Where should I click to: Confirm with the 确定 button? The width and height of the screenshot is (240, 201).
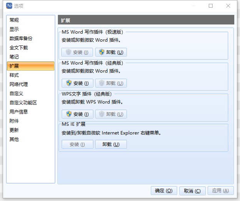[x=164, y=191]
